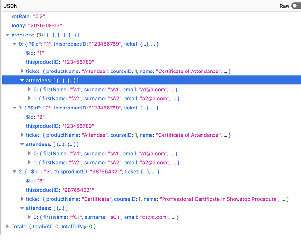
Task: Select thisproductID row under $id "2"
Action: click(151, 126)
